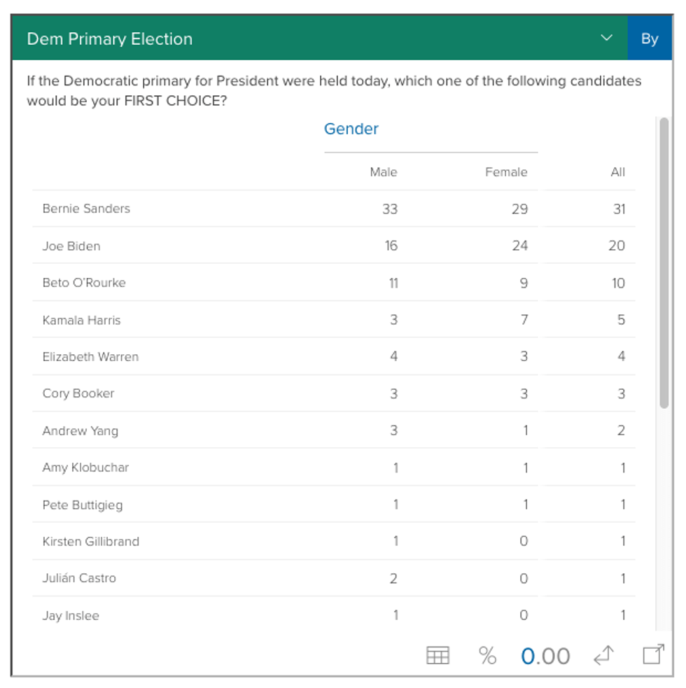Expand the Dem Primary Election dropdown chevron

pos(607,38)
